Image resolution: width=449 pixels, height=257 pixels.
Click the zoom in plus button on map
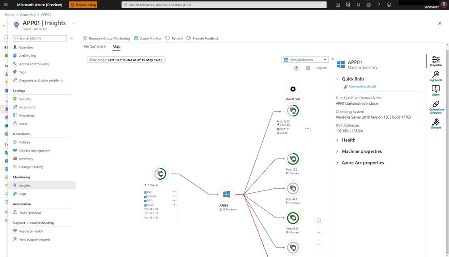pyautogui.click(x=319, y=232)
